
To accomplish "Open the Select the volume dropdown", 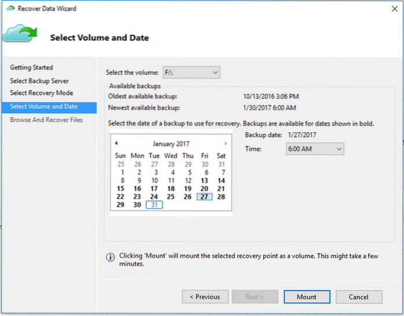I will [191, 73].
